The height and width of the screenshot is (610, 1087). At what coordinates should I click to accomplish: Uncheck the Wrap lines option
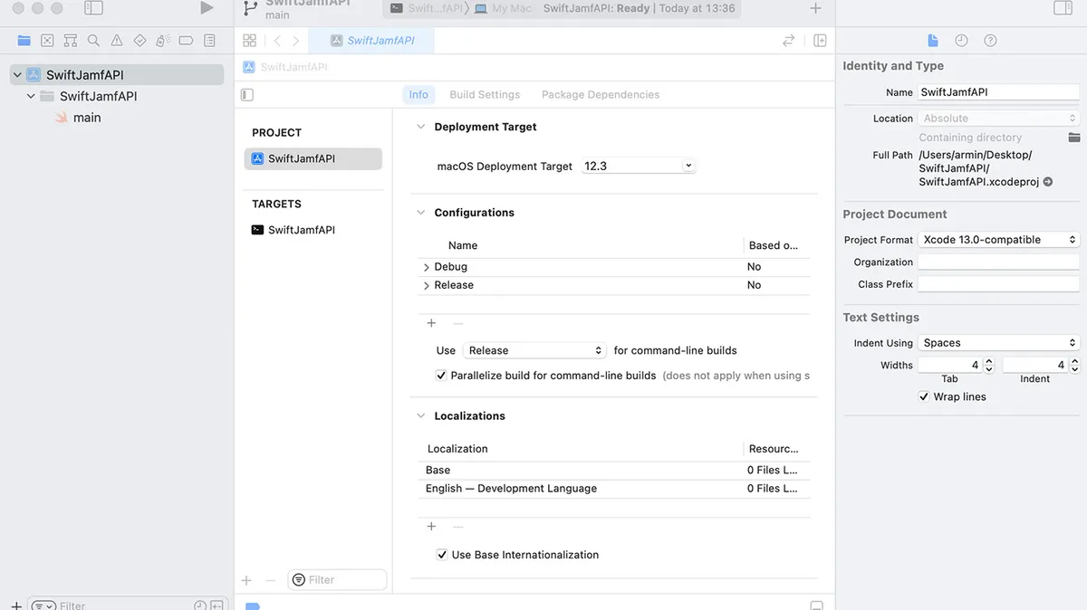924,396
